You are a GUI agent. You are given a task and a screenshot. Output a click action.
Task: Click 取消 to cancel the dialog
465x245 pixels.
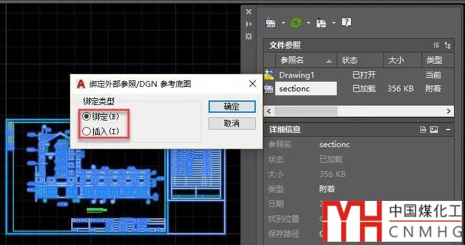pyautogui.click(x=232, y=123)
